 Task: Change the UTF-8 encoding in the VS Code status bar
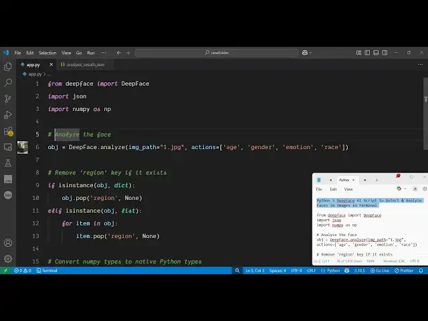pos(296,270)
